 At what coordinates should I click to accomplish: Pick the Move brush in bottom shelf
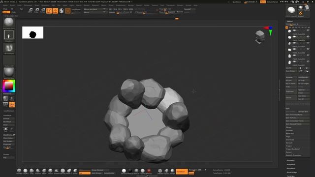coord(44,171)
